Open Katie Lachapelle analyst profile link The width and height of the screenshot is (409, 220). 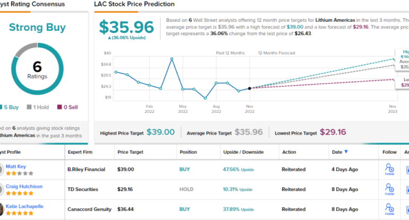[x=25, y=206]
